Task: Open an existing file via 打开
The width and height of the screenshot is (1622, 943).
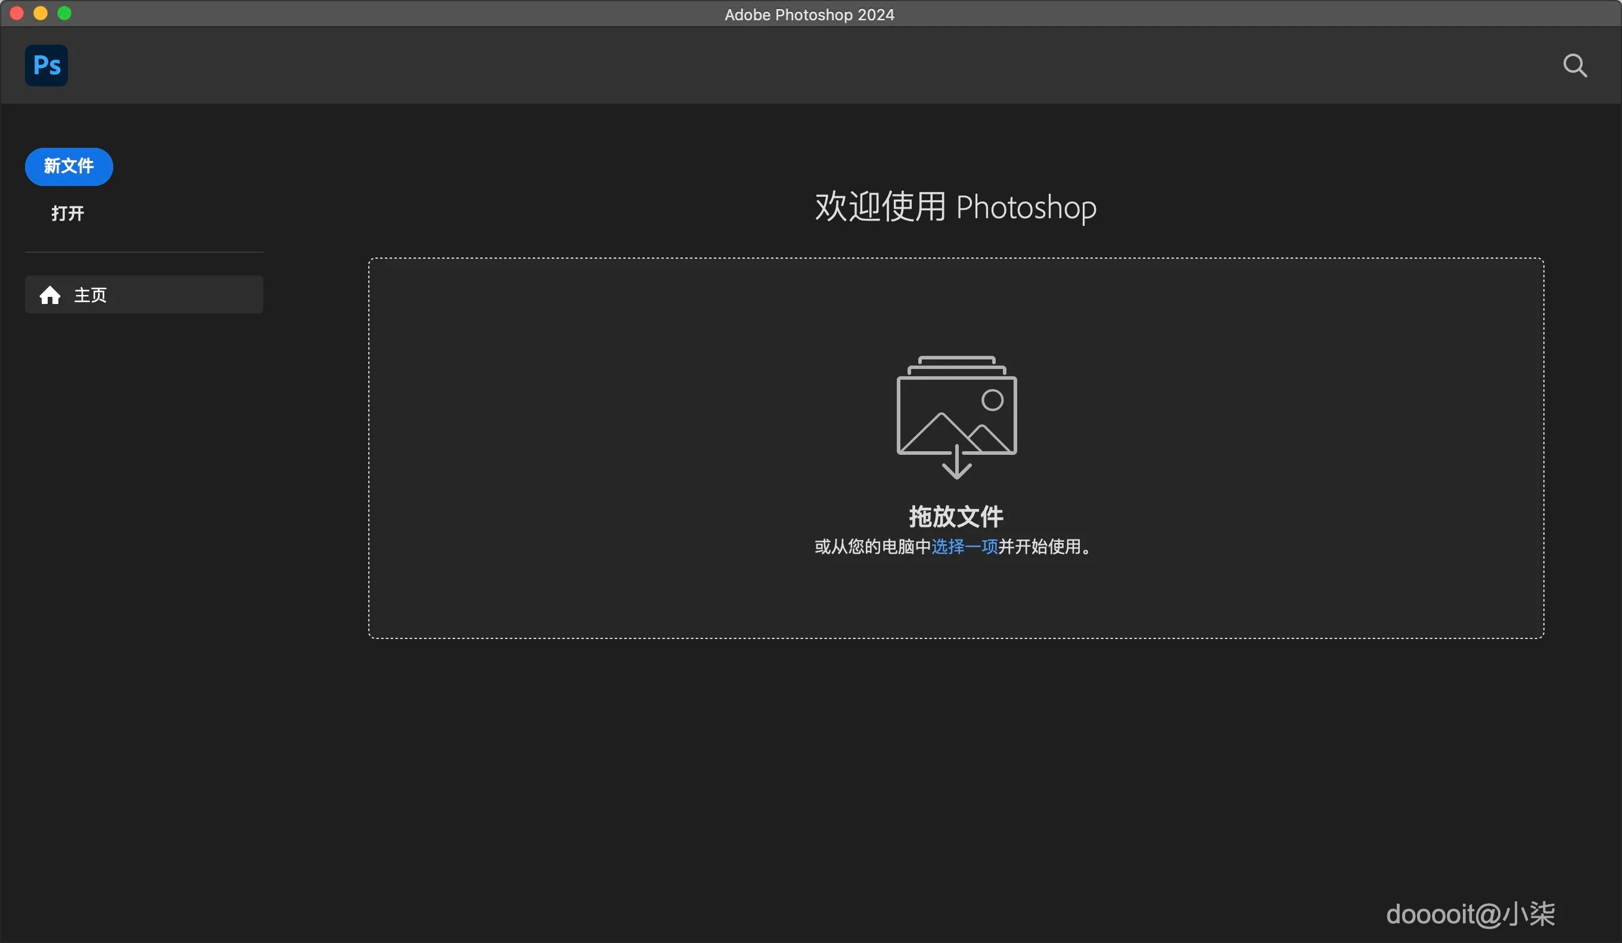Action: point(66,213)
